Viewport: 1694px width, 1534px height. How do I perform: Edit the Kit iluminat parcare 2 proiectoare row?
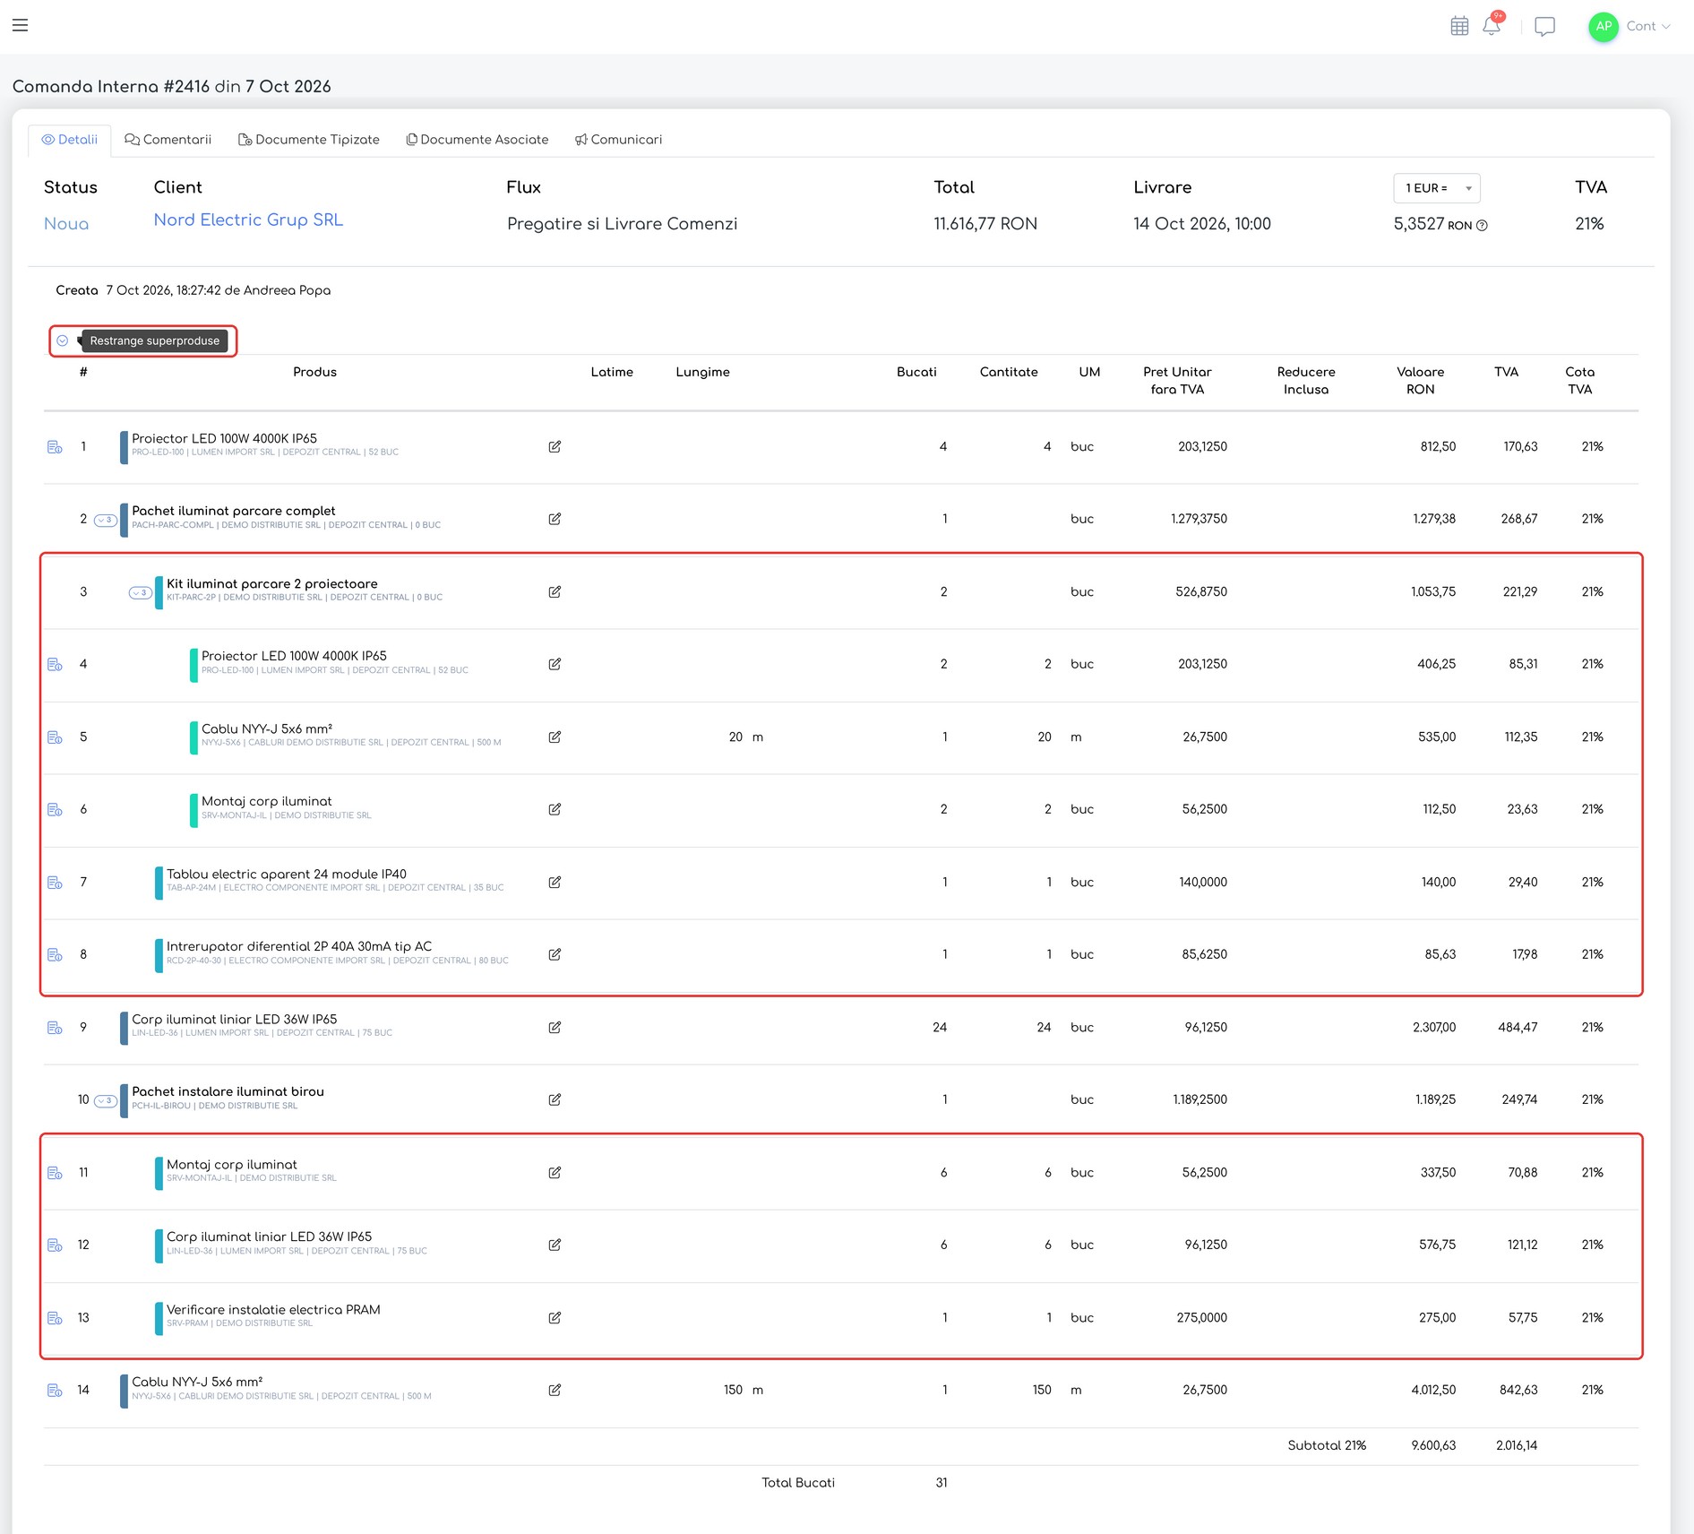coord(555,591)
